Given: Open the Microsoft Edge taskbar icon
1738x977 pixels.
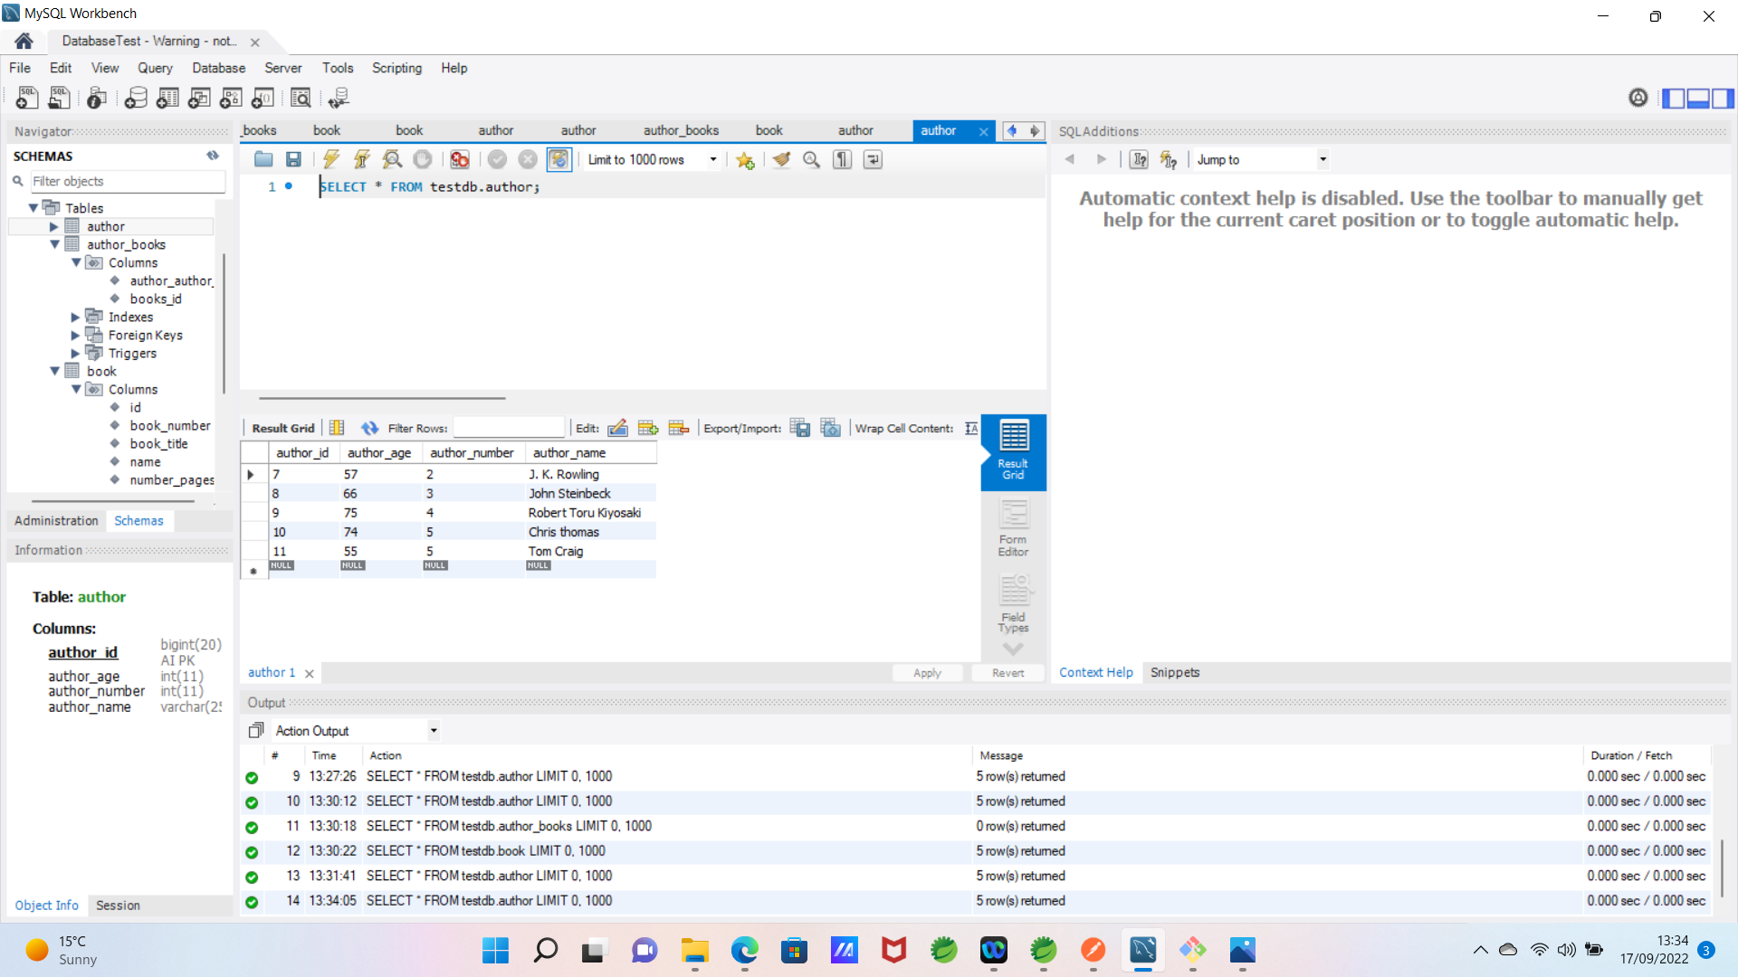Looking at the screenshot, I should point(744,950).
